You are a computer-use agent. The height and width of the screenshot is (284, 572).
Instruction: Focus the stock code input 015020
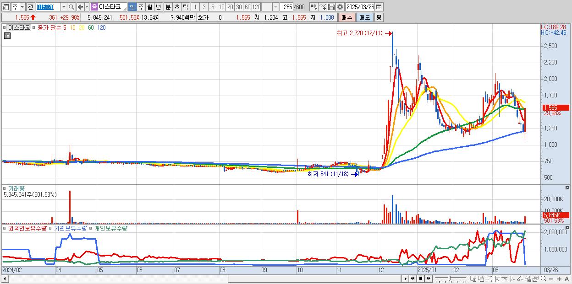tap(48, 7)
